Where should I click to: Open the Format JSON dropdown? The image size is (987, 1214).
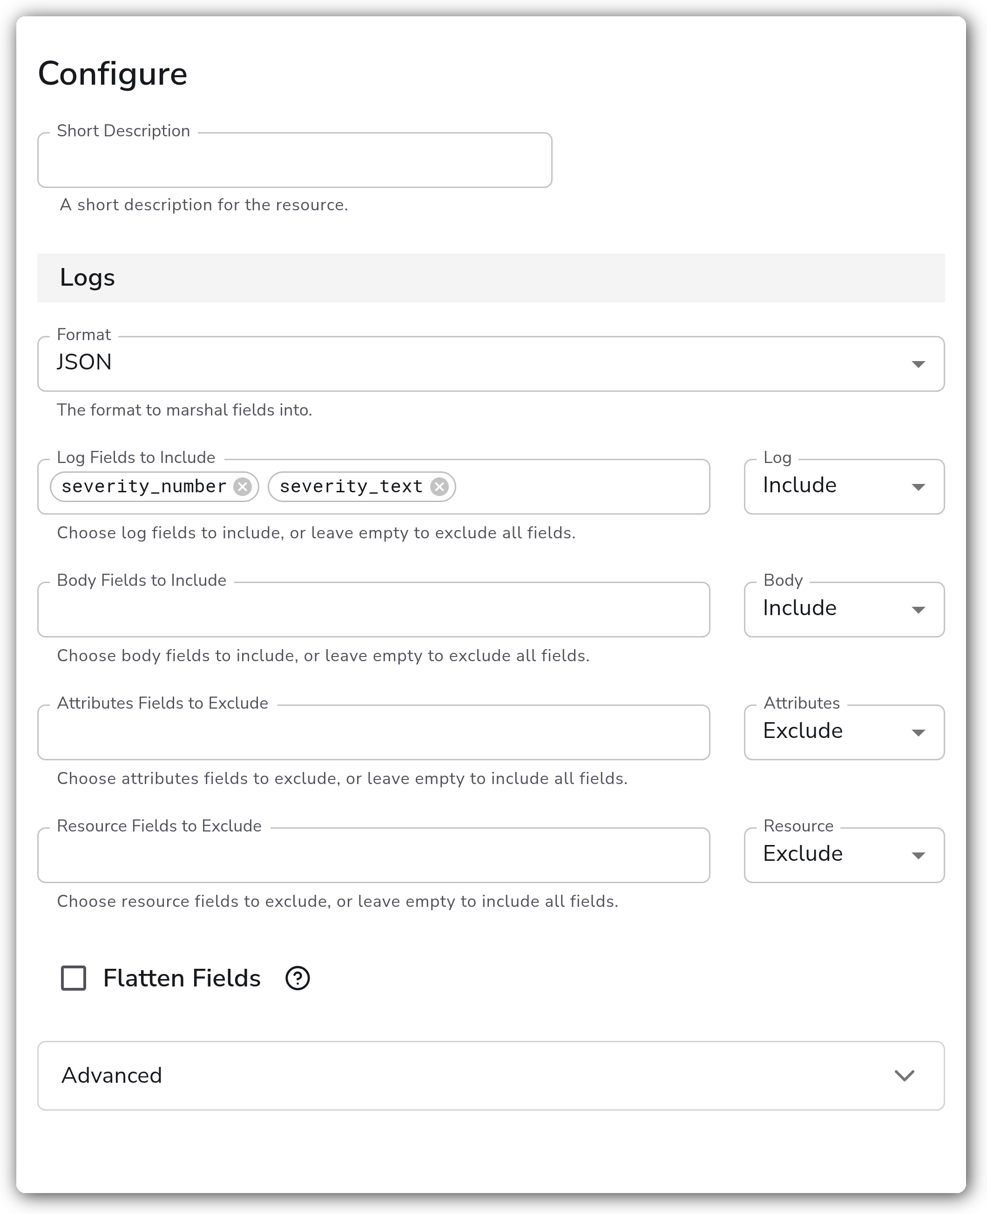coord(491,363)
